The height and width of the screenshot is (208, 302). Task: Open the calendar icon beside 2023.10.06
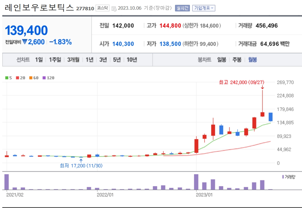pos(114,9)
